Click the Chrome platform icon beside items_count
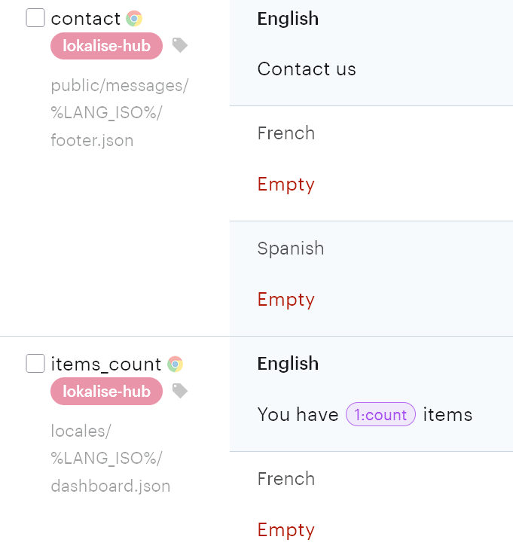The height and width of the screenshot is (552, 513). (175, 364)
